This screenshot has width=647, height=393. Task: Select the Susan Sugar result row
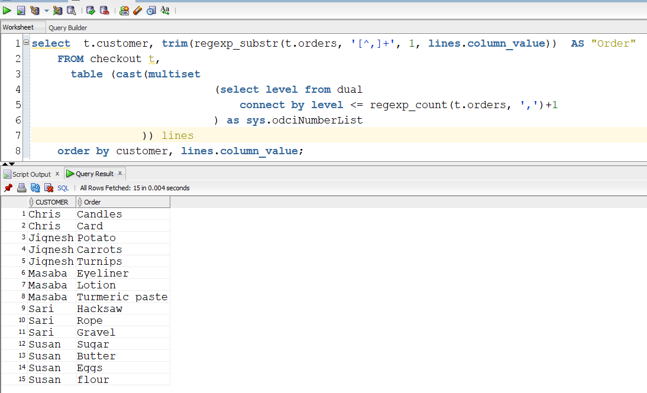coord(89,344)
